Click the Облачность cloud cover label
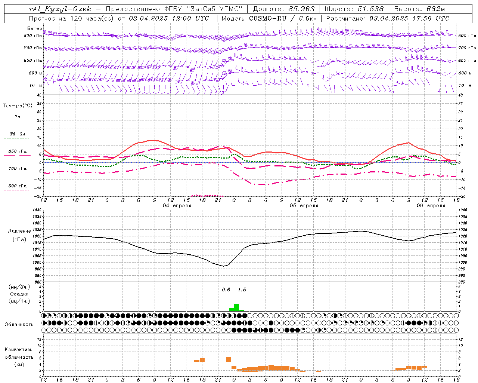 coord(19,325)
